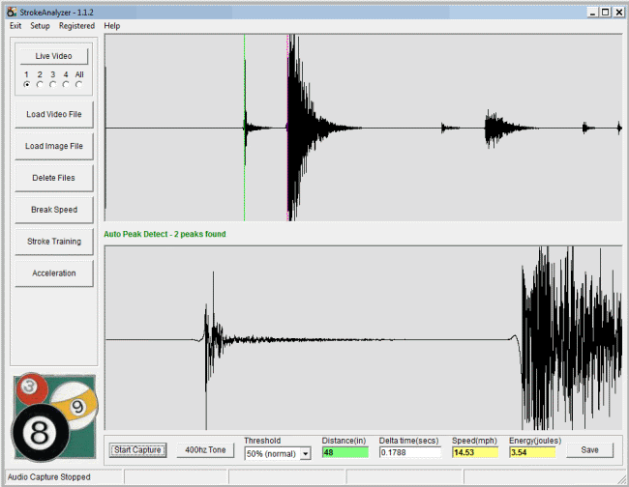
Task: Select camera radio button 3
Action: 52,84
